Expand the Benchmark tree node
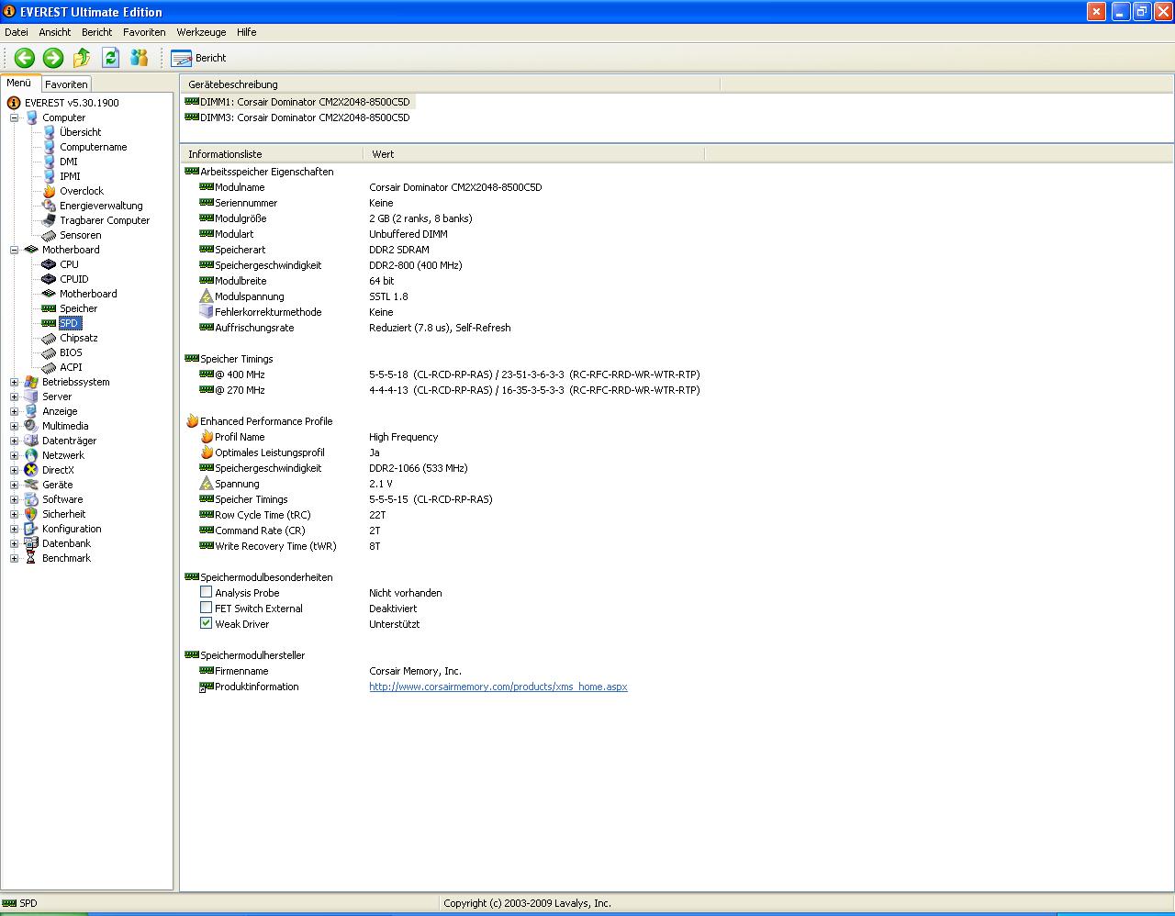 point(15,558)
